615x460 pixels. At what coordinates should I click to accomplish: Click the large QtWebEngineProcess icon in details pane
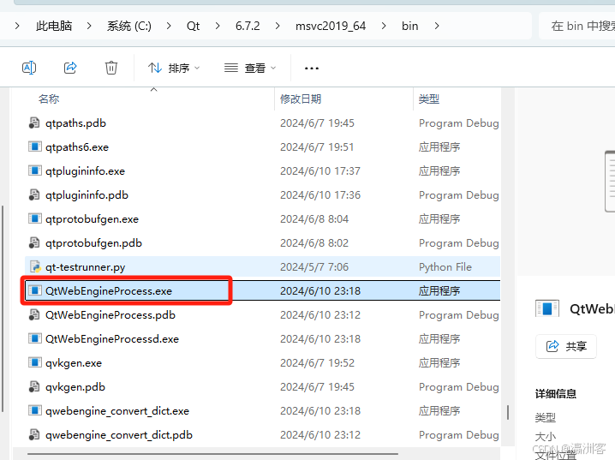547,308
